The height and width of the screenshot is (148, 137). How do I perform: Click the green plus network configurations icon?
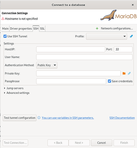[97, 28]
